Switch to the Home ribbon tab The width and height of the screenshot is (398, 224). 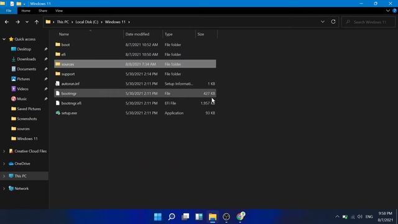click(26, 11)
